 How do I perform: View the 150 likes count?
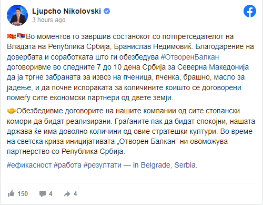23,194
